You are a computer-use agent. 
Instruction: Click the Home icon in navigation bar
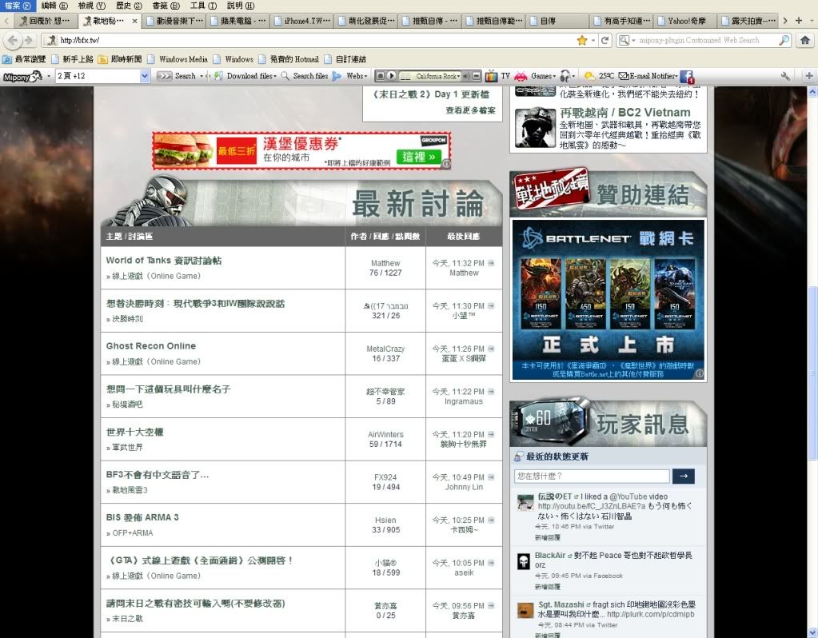coord(805,40)
